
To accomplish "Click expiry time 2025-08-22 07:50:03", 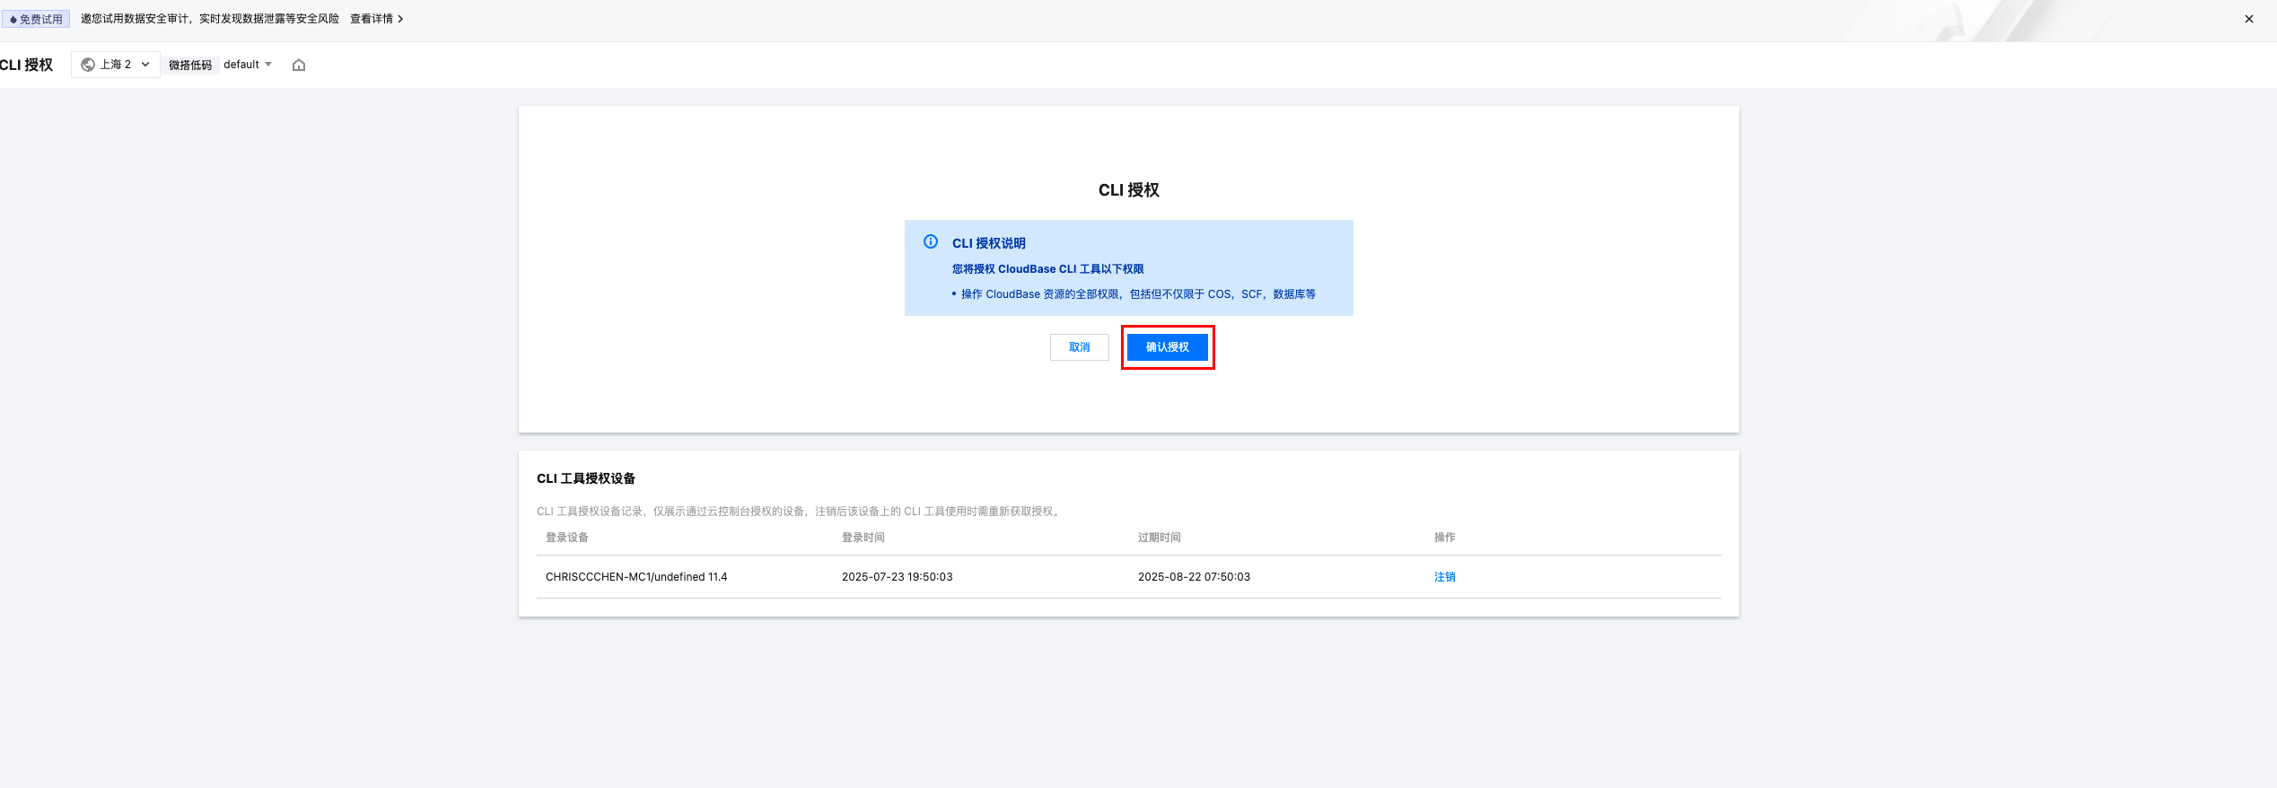I will click(1194, 577).
